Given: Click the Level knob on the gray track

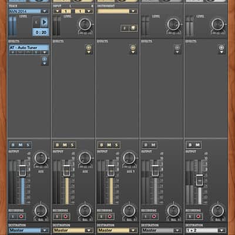Looking at the screenshot, I should (173, 24).
